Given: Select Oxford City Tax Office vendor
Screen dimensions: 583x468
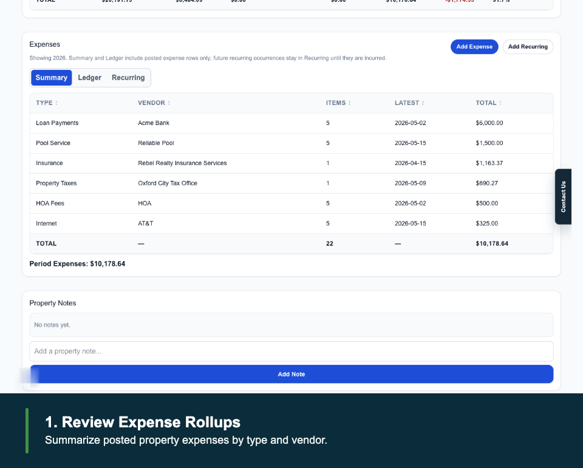Looking at the screenshot, I should 168,183.
